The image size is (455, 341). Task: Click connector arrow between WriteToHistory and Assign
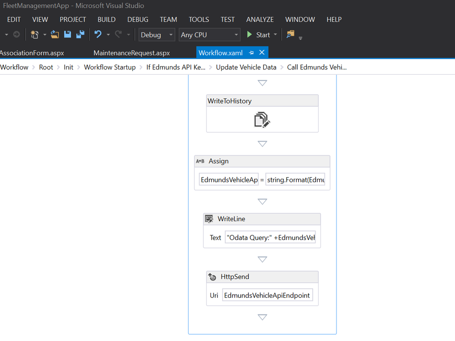(262, 144)
